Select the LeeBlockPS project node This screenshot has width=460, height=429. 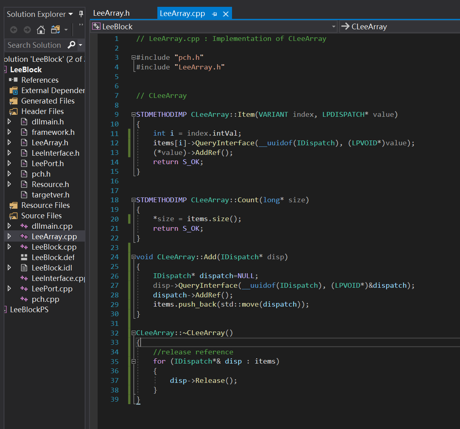pos(29,310)
